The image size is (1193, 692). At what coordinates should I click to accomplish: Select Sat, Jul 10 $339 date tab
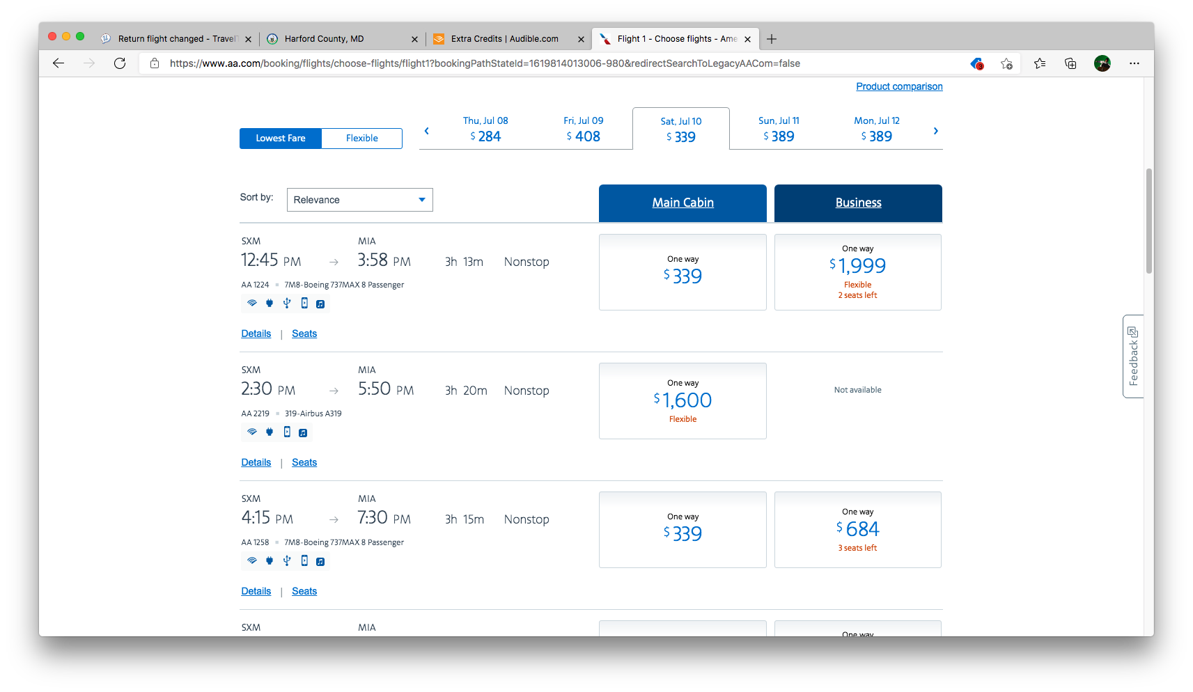click(x=681, y=129)
